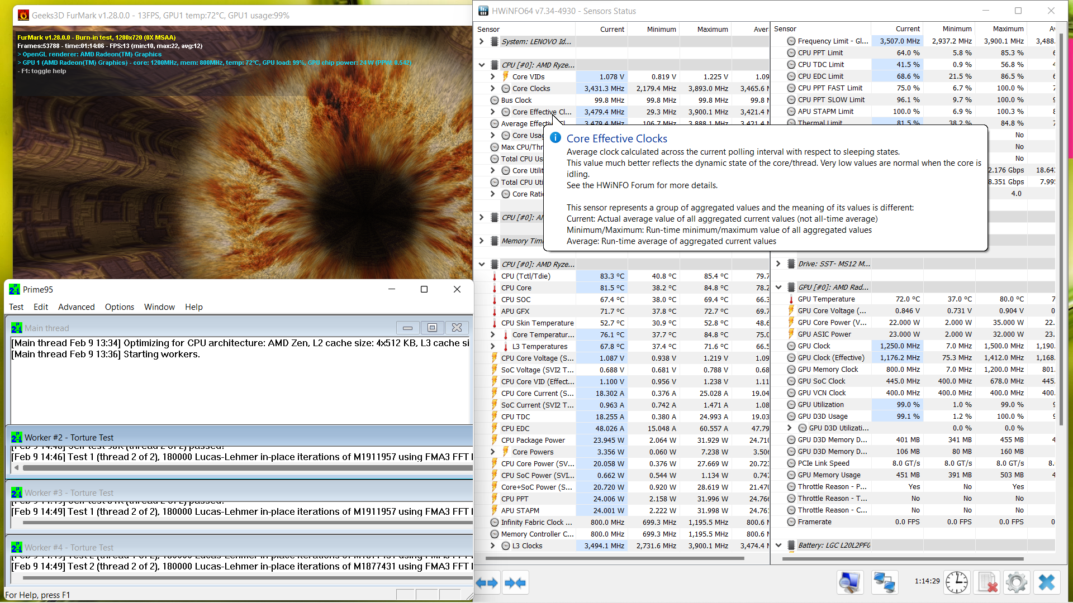Image resolution: width=1073 pixels, height=603 pixels.
Task: Expand the GPU D3D Utilizati... row
Action: (790, 428)
